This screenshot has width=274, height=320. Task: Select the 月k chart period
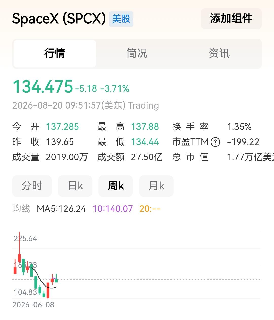pyautogui.click(x=156, y=186)
